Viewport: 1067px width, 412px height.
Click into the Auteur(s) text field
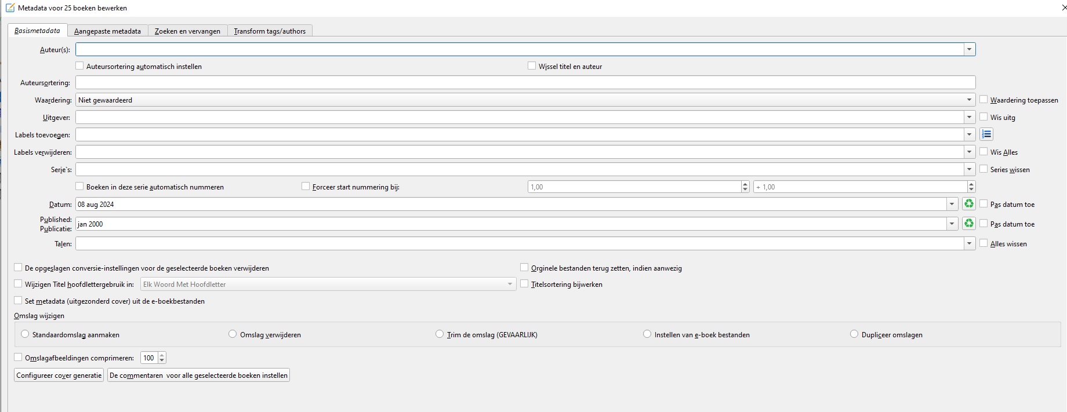520,49
